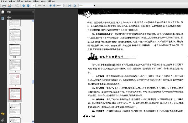Open the 文件 (File) menu

[x=4, y=1]
